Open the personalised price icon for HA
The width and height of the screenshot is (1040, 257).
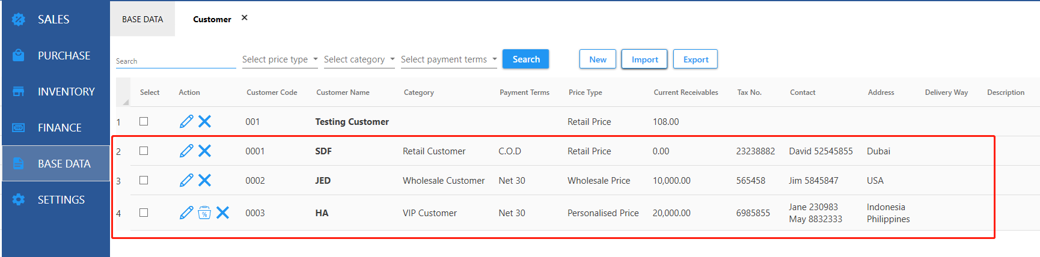pyautogui.click(x=204, y=213)
